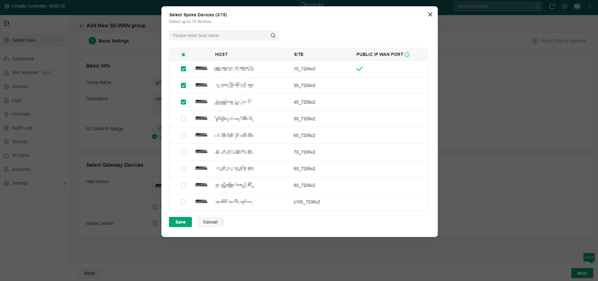Close the Select Spoke Devices dialog

coord(430,15)
